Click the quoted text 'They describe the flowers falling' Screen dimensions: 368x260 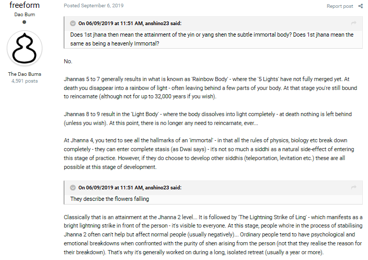pyautogui.click(x=110, y=199)
